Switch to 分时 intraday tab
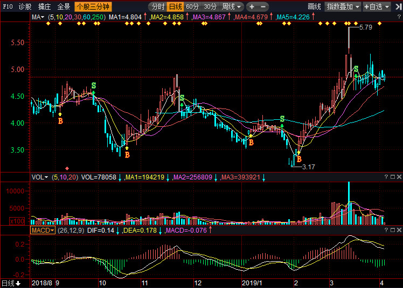 (158, 6)
